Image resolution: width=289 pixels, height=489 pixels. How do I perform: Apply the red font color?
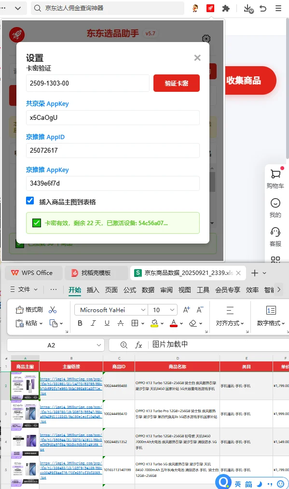coord(174,323)
